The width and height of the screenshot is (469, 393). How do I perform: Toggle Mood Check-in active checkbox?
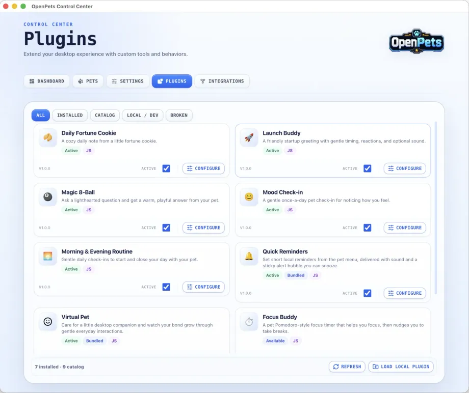tap(368, 228)
